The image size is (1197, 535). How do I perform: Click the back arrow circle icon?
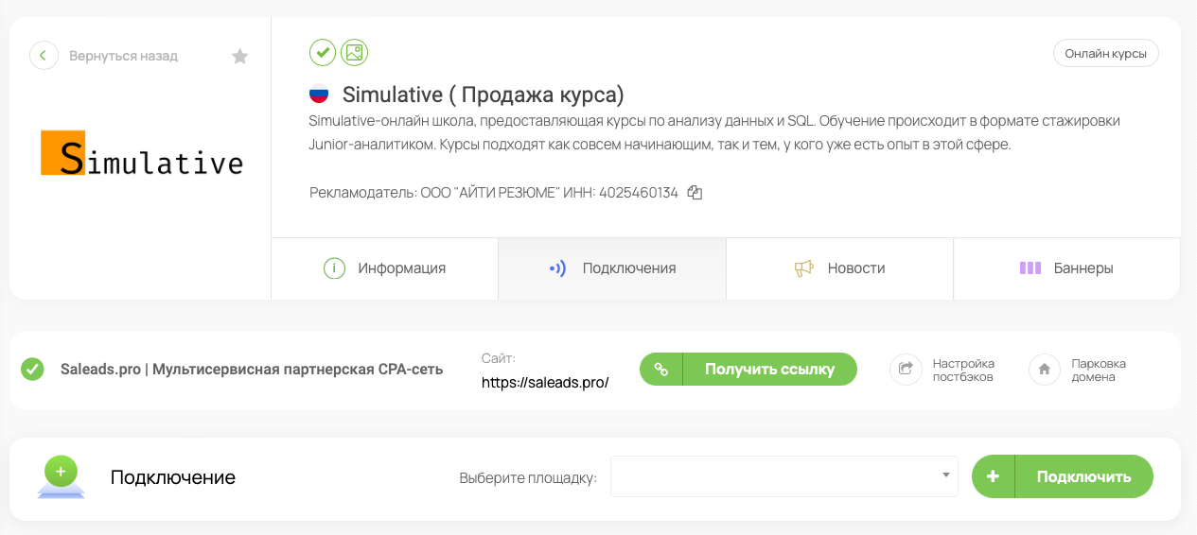[44, 56]
